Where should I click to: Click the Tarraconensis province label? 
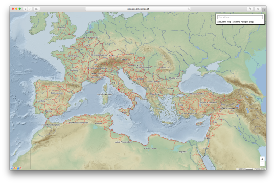57,93
